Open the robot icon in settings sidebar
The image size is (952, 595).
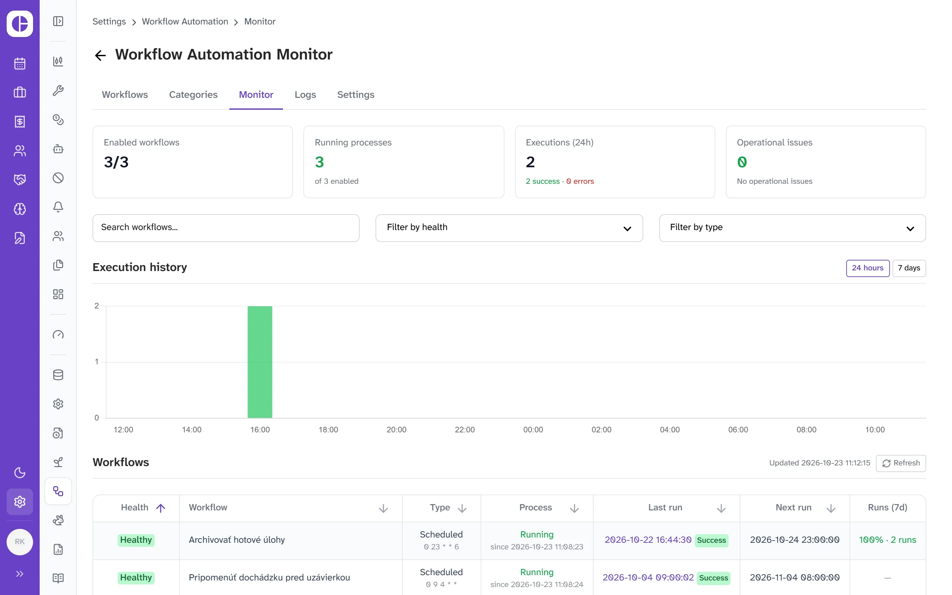point(58,149)
